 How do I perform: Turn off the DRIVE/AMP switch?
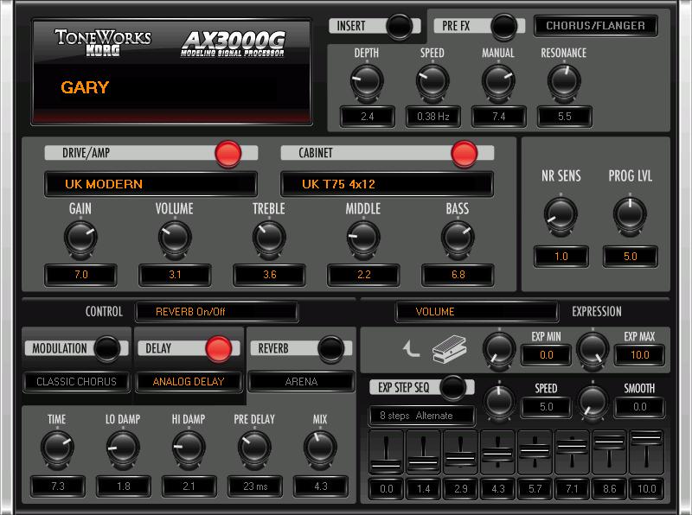click(x=228, y=154)
